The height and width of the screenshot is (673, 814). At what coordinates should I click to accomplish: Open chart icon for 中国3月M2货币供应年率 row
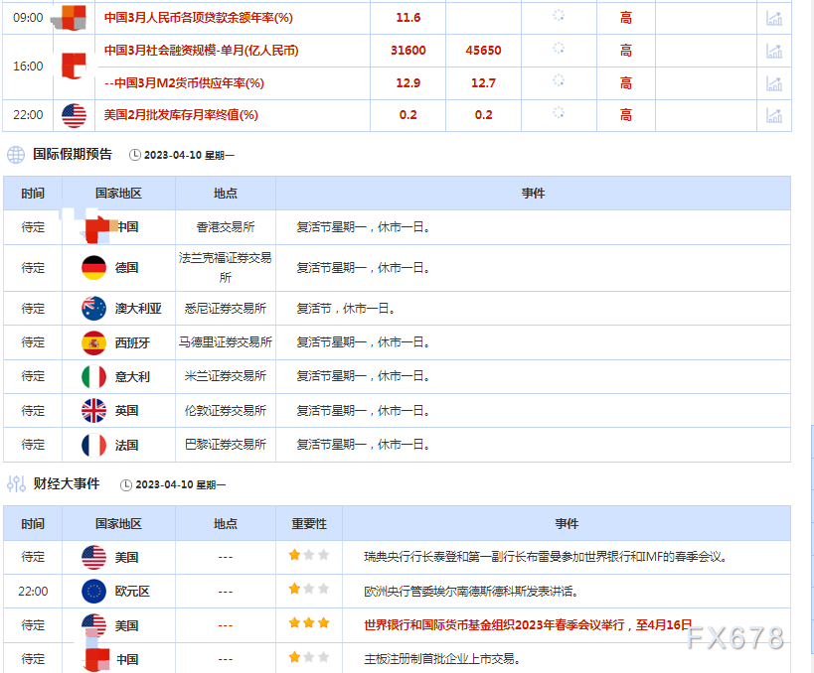(773, 82)
